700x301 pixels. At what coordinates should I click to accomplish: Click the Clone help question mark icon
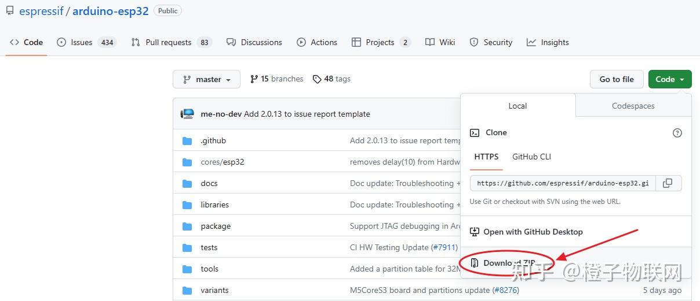(x=677, y=133)
